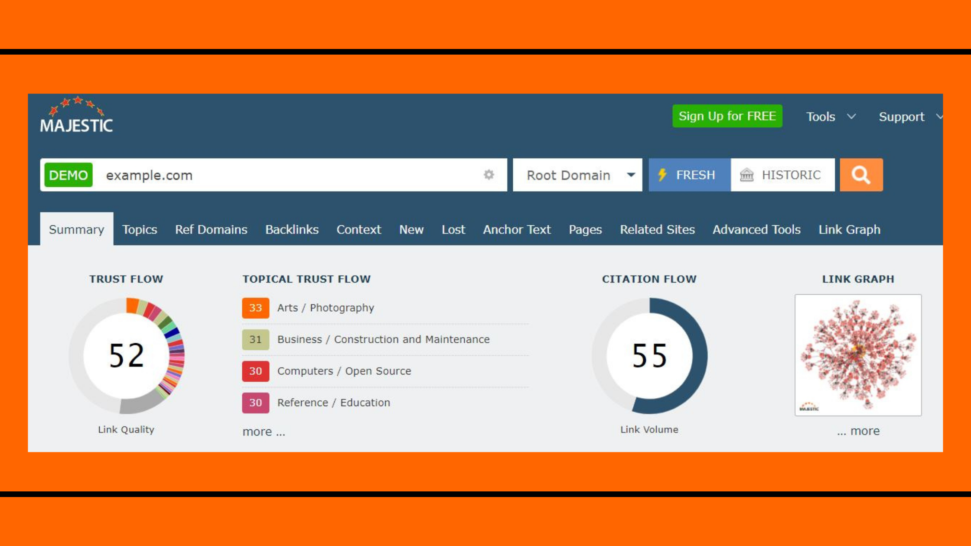Image resolution: width=971 pixels, height=546 pixels.
Task: Click the LINK GRAPH heading
Action: click(x=858, y=279)
